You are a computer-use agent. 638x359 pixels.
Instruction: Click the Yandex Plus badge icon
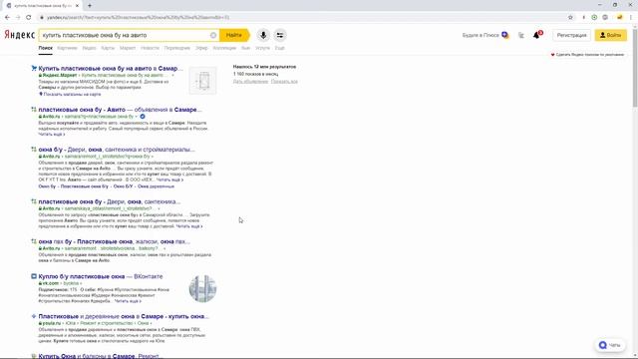(x=505, y=35)
